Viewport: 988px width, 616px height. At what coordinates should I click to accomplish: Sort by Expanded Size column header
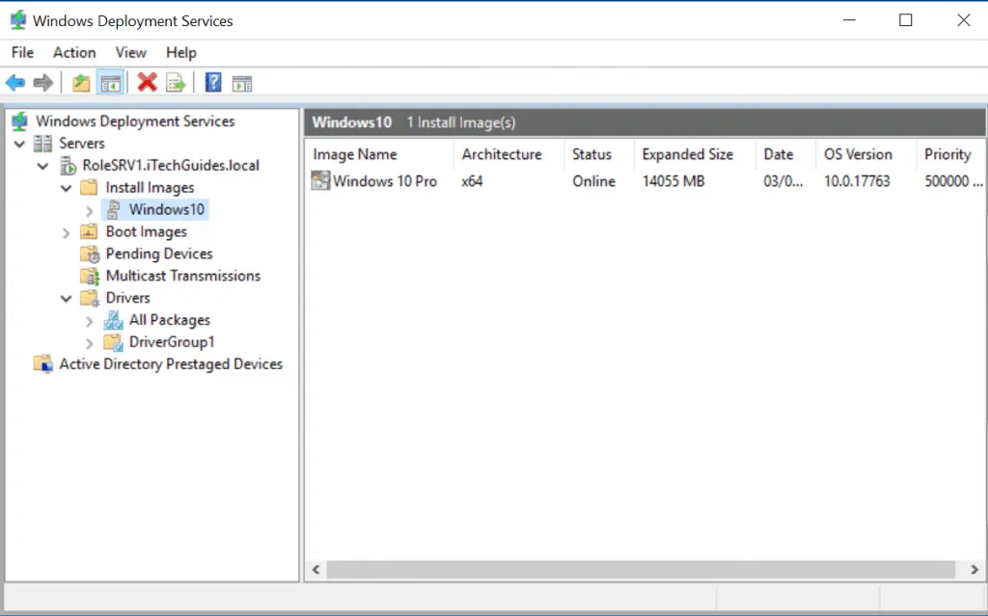687,154
